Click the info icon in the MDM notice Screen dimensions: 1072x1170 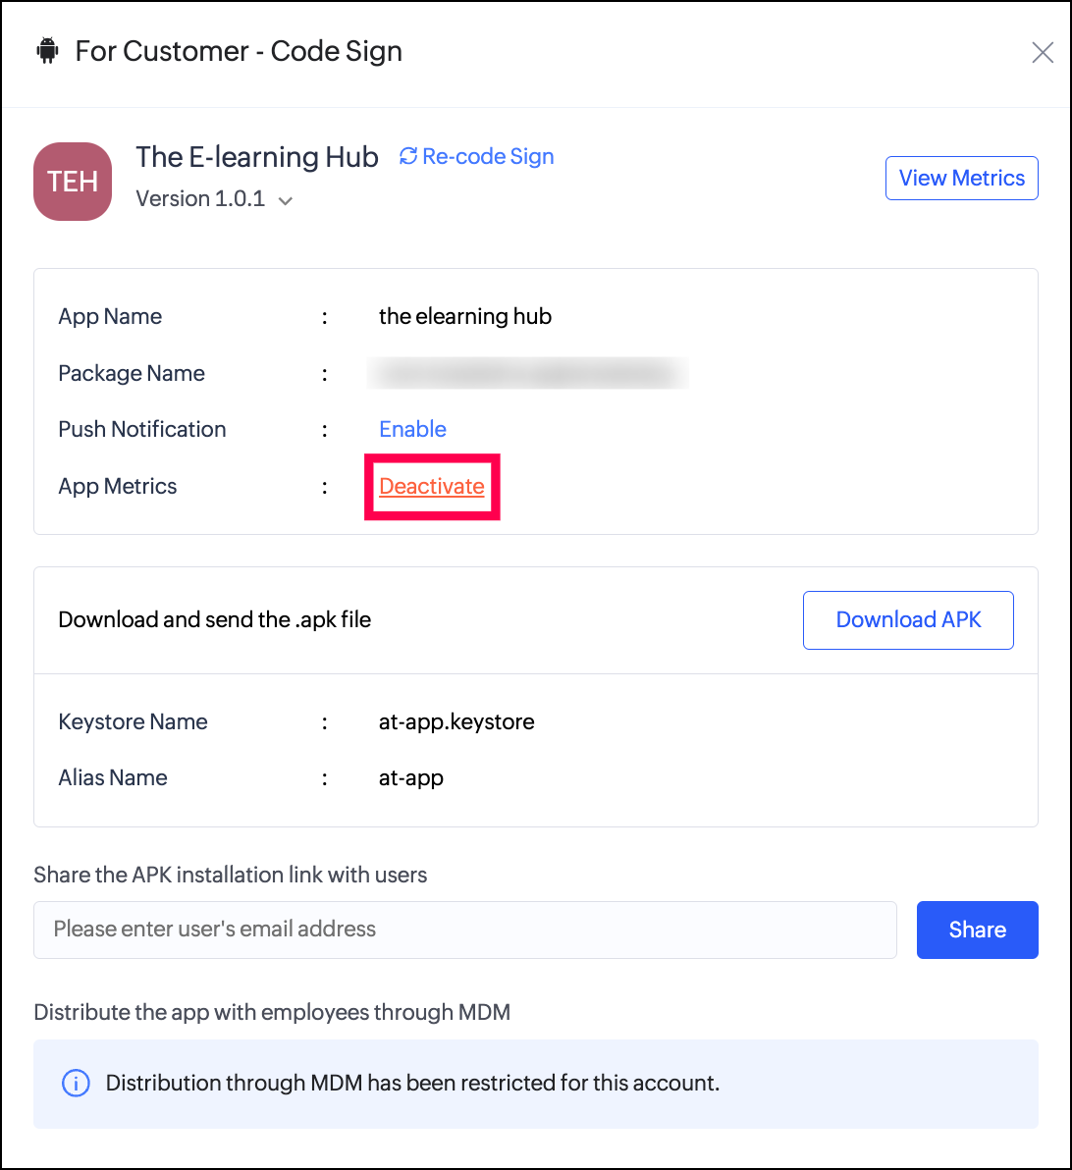[76, 1084]
